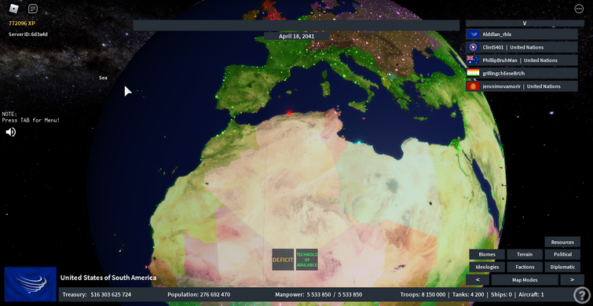
Task: Open the Technology Available notification
Action: (307, 260)
